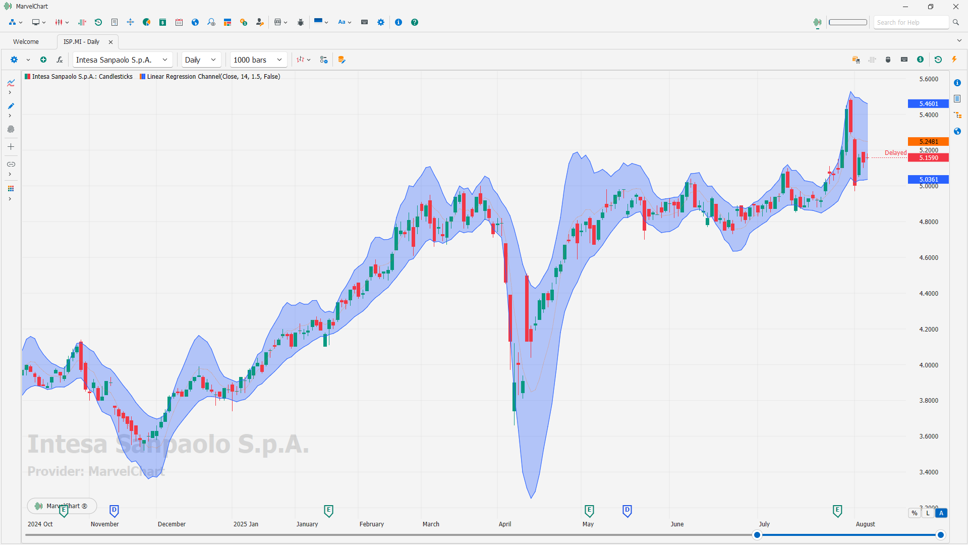Open application settings gear in main toolbar

point(381,22)
